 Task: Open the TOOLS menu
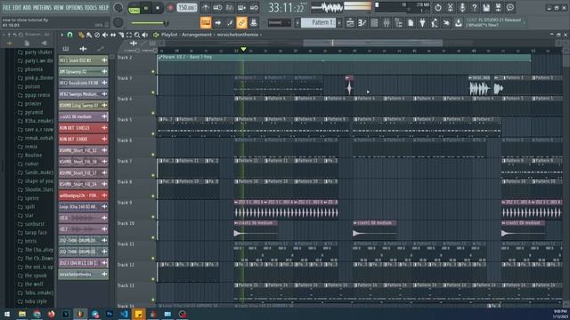click(91, 7)
